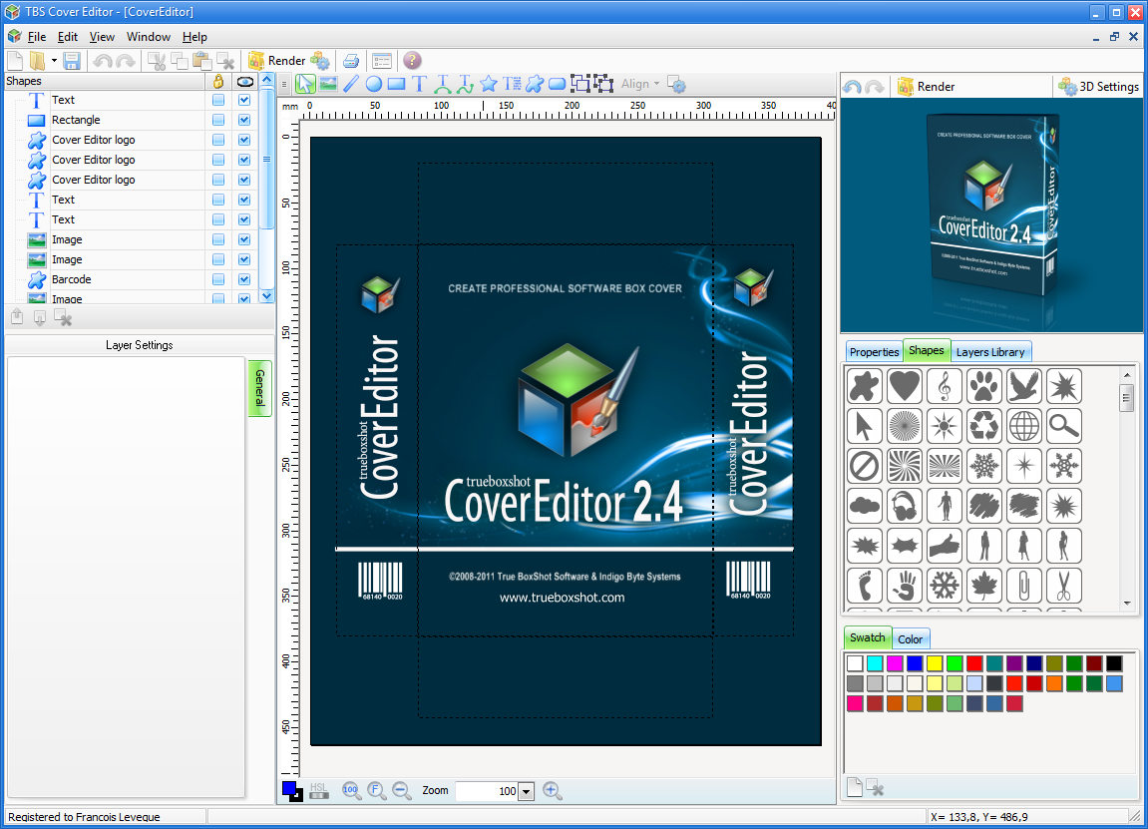Choose the rounded rectangle tool
Viewport: 1148px width, 829px height.
pyautogui.click(x=558, y=84)
